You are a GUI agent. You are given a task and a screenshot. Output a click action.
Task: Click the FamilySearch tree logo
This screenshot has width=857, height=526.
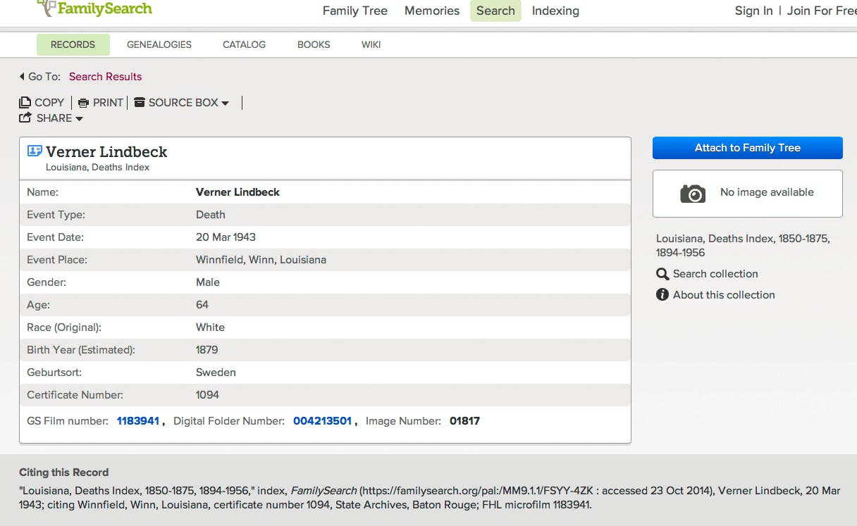[47, 8]
